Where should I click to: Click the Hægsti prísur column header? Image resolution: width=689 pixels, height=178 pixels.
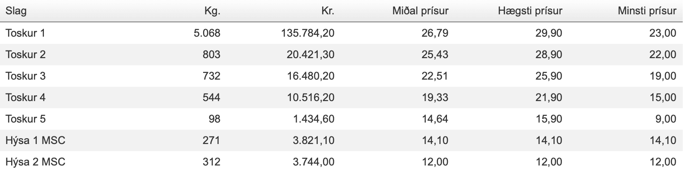[x=530, y=11]
